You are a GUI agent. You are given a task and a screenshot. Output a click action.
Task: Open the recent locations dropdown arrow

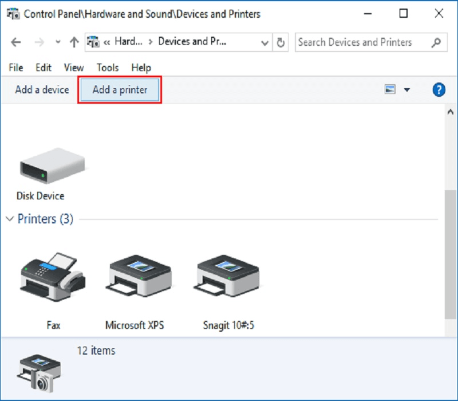tap(58, 42)
